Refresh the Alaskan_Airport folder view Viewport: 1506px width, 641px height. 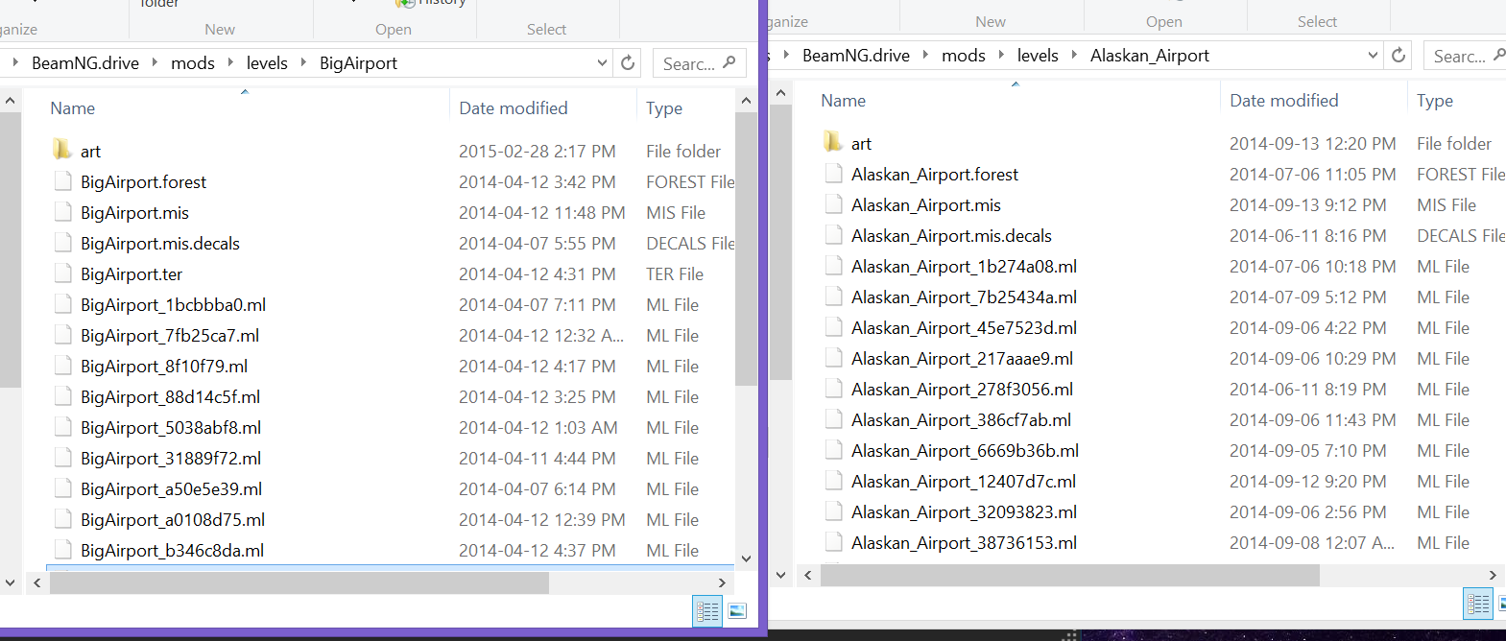(1398, 56)
